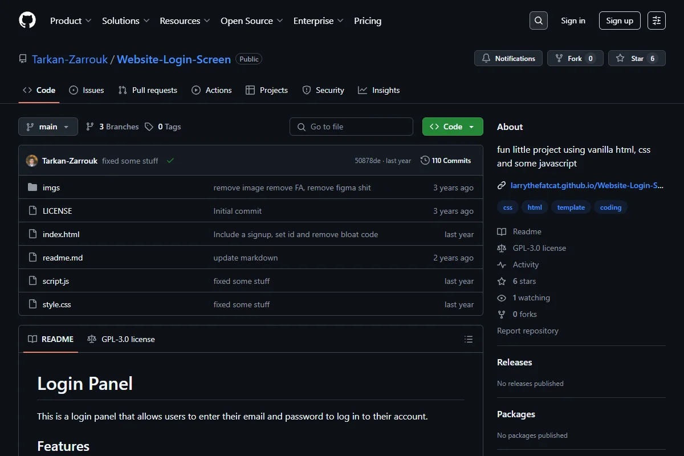
Task: Open the appearance settings icon beside Sign up
Action: pyautogui.click(x=657, y=21)
